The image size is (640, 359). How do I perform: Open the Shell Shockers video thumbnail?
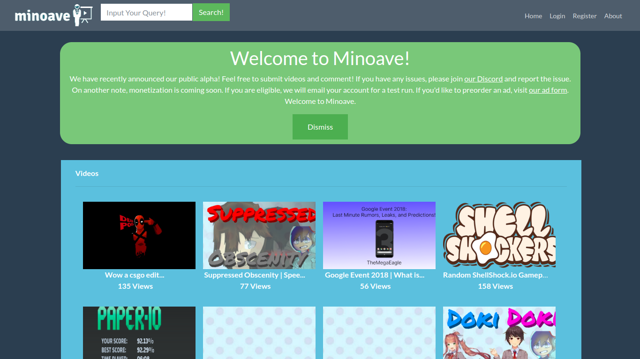(499, 235)
